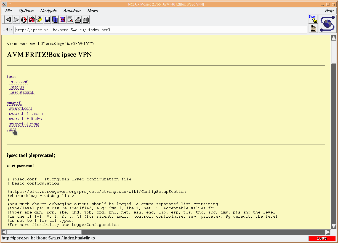338x243 pixels.
Task: Click the wiki.strongswan.org ConfigSetupSection line
Action: [97, 191]
